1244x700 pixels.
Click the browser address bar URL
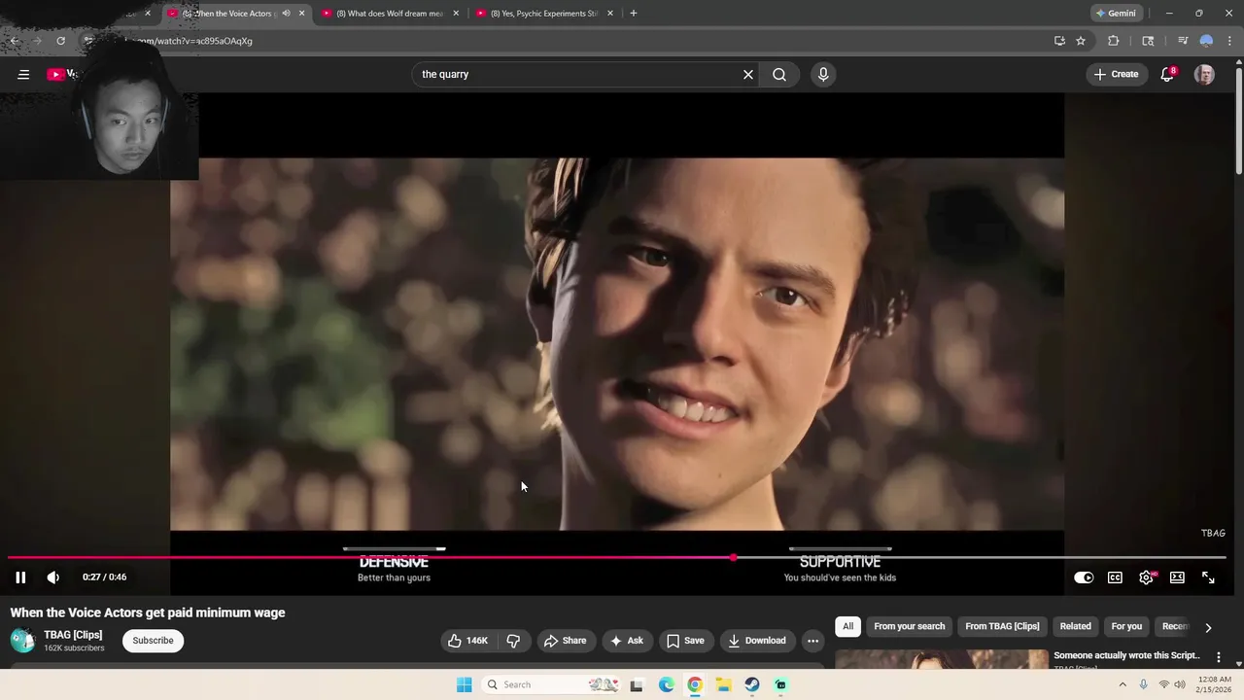[190, 41]
